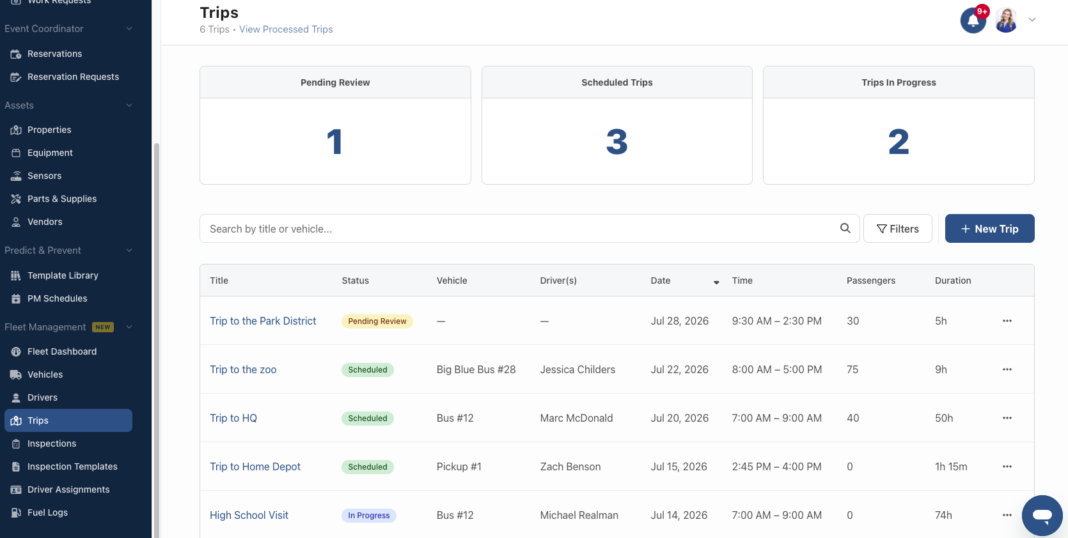
Task: Click the Drivers sidebar icon
Action: [x=16, y=398]
